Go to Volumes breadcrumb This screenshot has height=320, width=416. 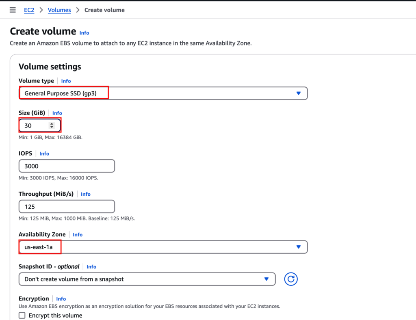(59, 10)
